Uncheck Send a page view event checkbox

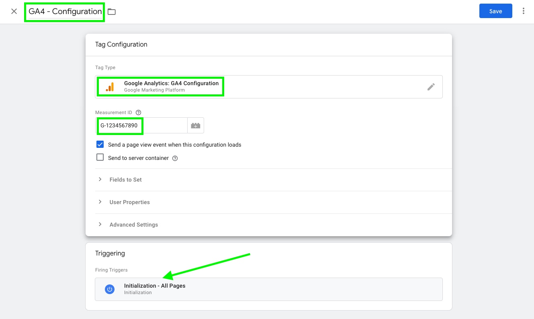coord(100,145)
